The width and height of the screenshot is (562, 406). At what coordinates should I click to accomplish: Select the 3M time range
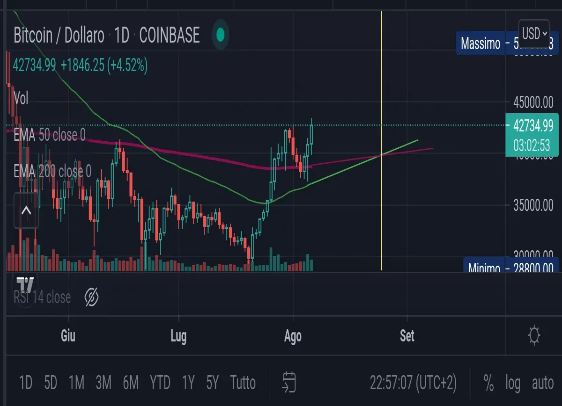[x=104, y=383]
